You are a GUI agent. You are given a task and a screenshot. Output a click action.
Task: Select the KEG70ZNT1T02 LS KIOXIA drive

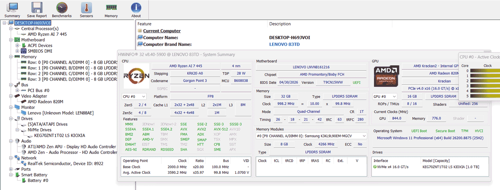coord(59,135)
